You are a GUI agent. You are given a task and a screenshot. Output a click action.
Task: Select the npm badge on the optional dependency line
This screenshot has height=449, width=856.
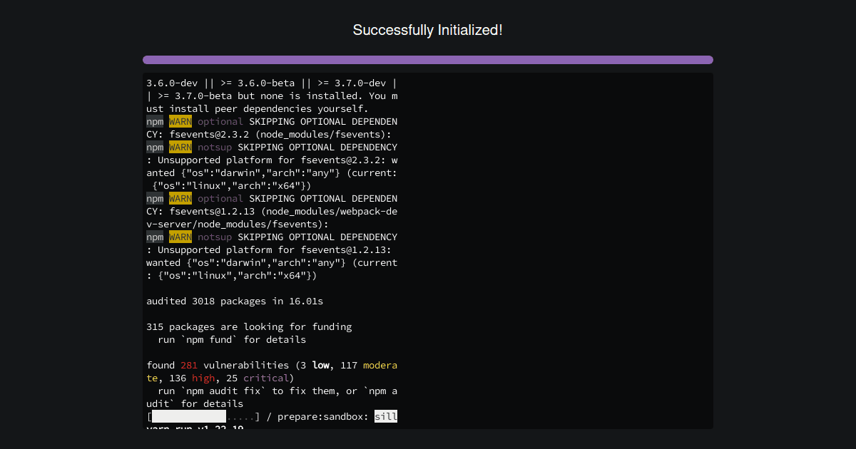click(x=154, y=121)
